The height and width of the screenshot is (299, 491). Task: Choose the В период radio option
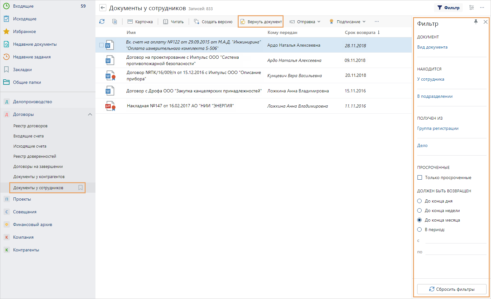tap(419, 229)
